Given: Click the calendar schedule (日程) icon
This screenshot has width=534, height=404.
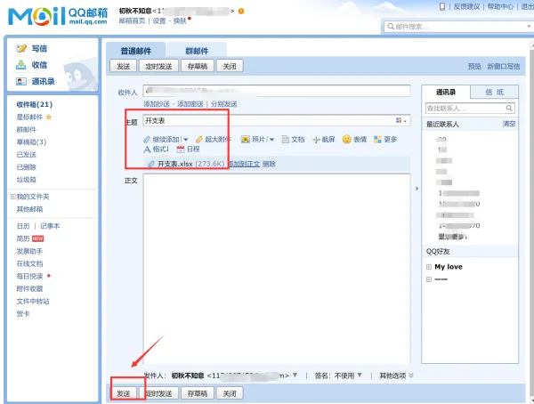Looking at the screenshot, I should pyautogui.click(x=181, y=149).
